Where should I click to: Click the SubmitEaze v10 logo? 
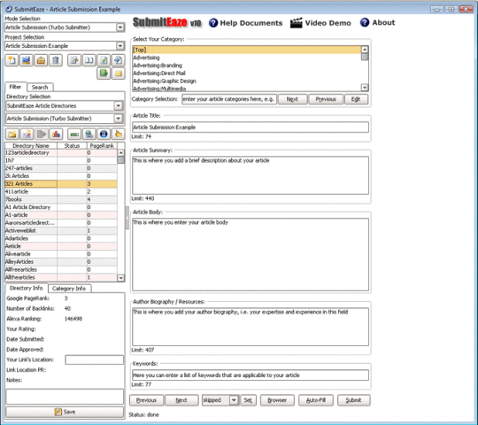pyautogui.click(x=167, y=22)
